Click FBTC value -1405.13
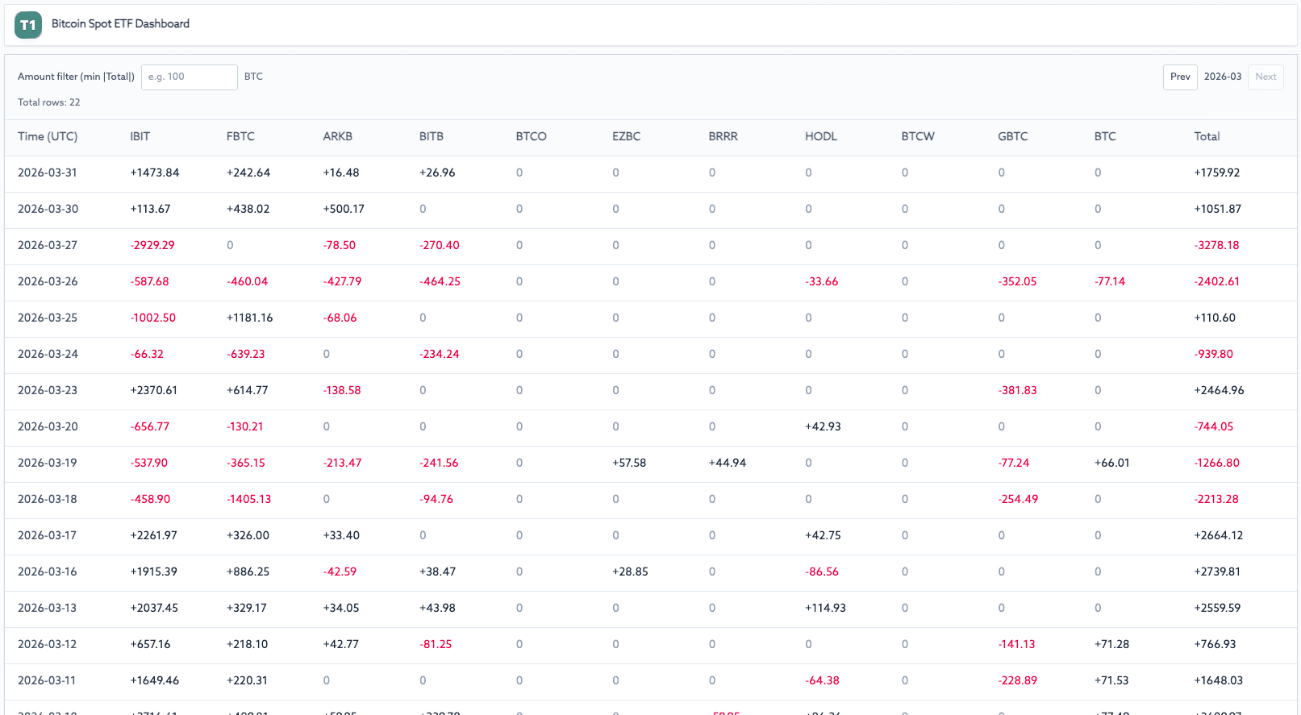This screenshot has width=1301, height=715. point(249,500)
